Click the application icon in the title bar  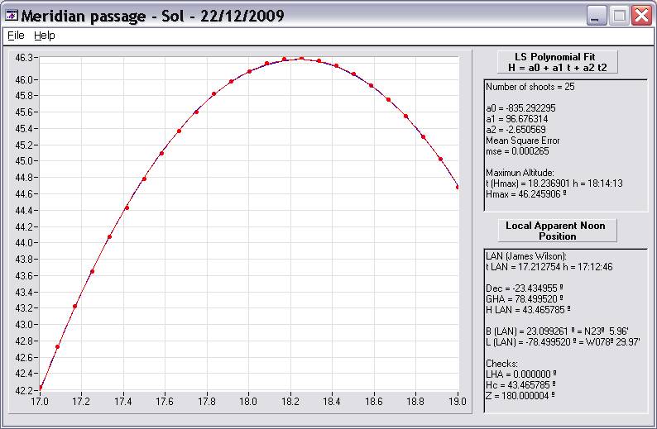(11, 16)
